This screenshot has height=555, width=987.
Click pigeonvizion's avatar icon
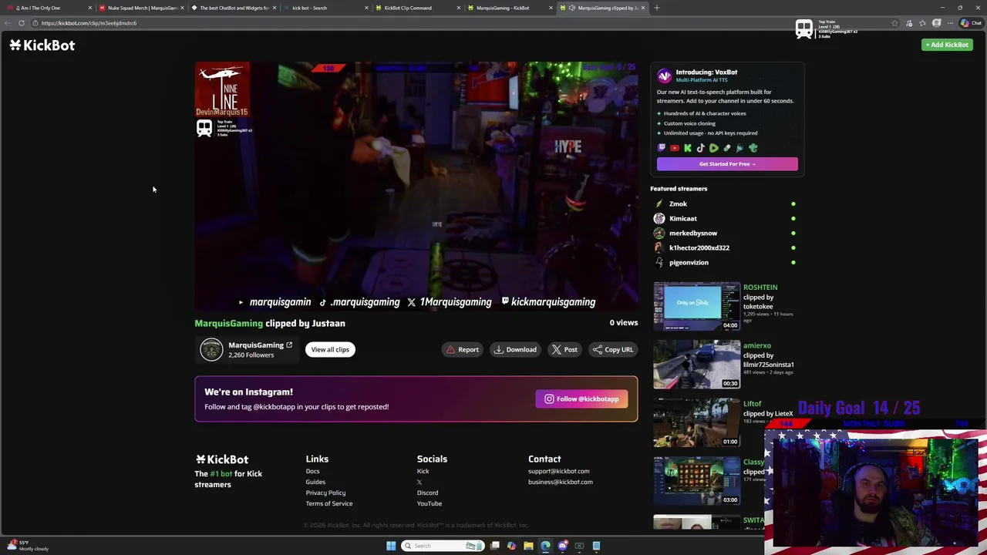click(x=659, y=262)
